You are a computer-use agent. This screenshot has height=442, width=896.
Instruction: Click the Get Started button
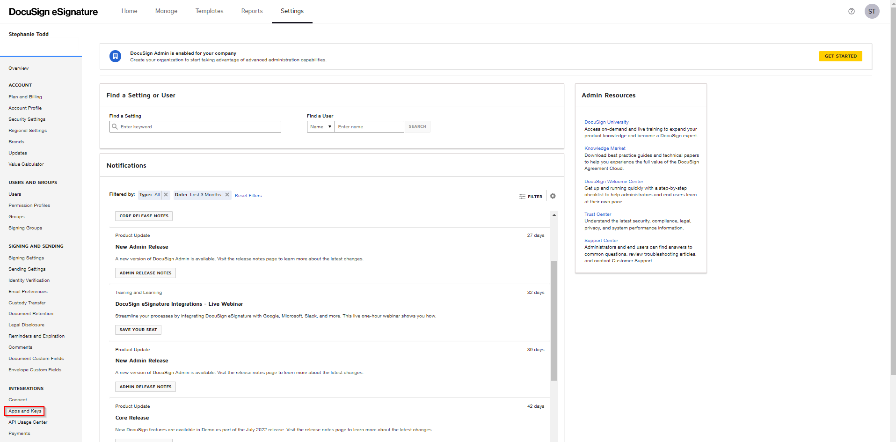840,56
